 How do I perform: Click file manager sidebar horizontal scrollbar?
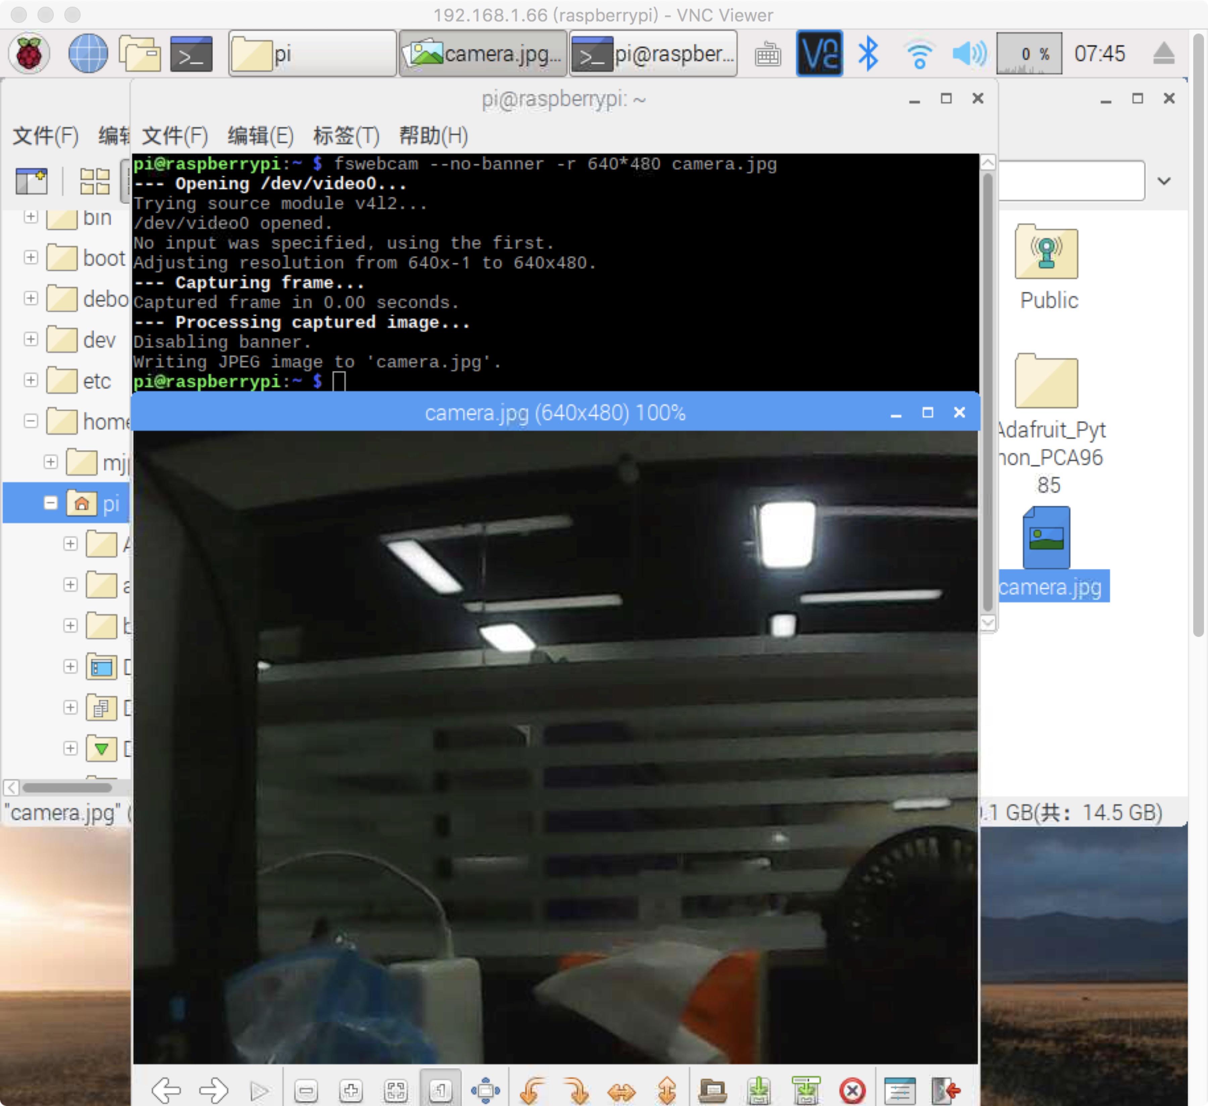pos(67,787)
